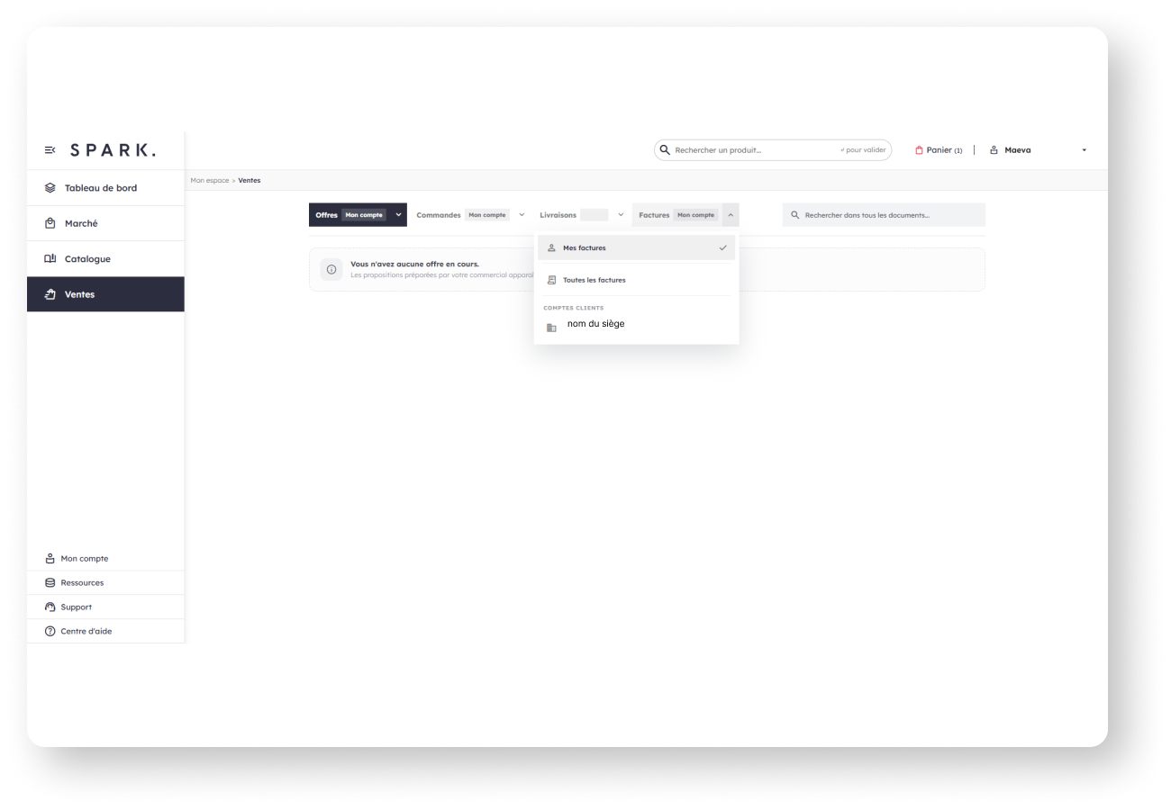Expand the Commandes account chevron
The height and width of the screenshot is (810, 1171).
[x=522, y=214]
